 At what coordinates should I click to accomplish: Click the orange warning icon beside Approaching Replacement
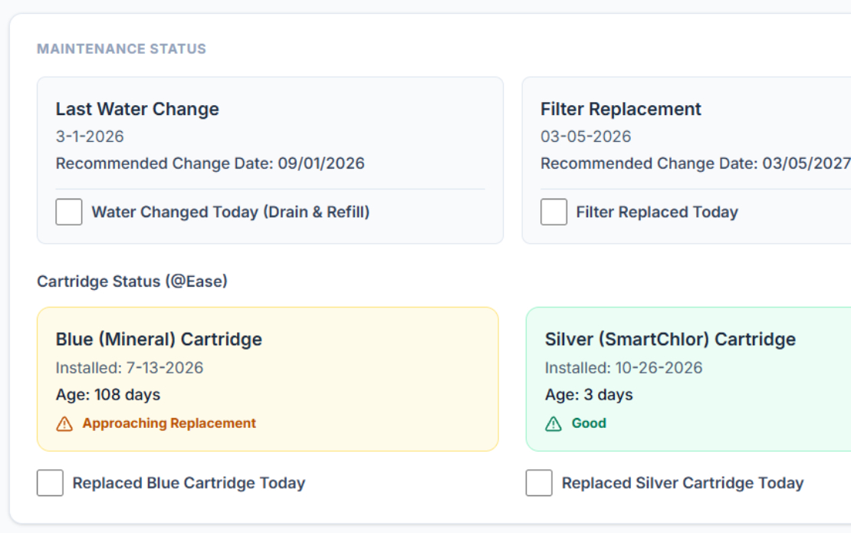pos(64,424)
